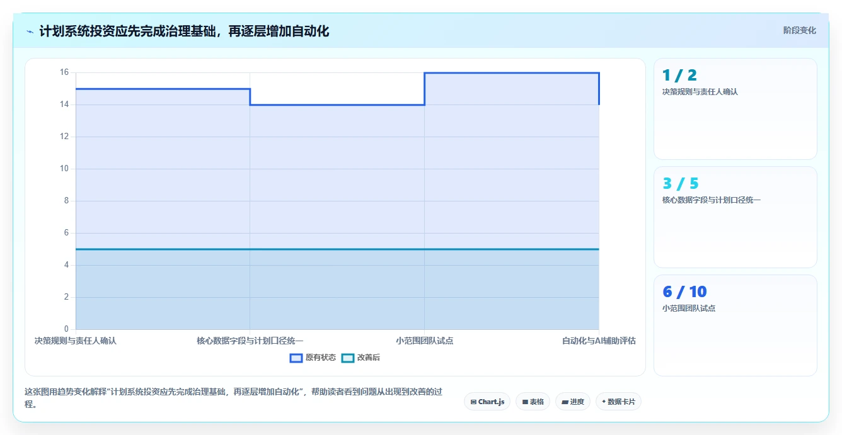Toggle the 改善后 legend swatch
Viewport: 842px width, 435px height.
click(x=348, y=358)
